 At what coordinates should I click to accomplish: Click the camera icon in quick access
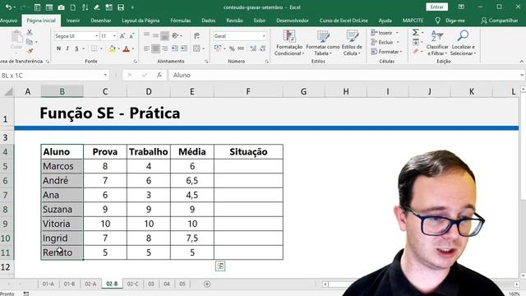(x=61, y=7)
